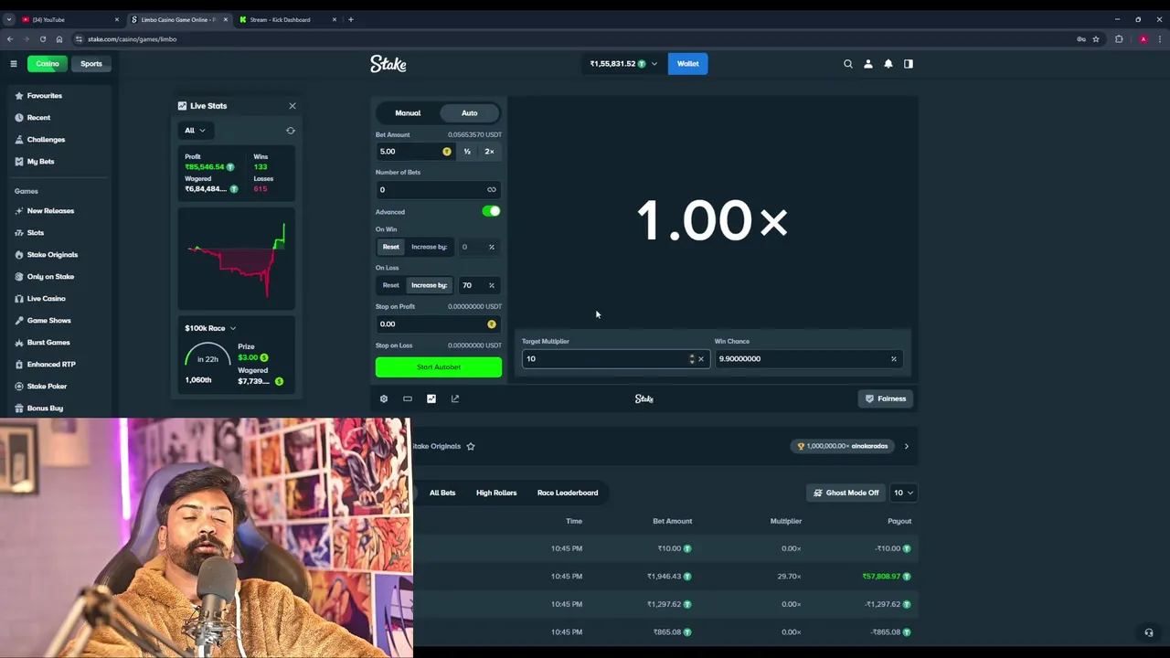The image size is (1170, 658).
Task: Click the On Loss percentage field showing 70
Action: click(477, 285)
